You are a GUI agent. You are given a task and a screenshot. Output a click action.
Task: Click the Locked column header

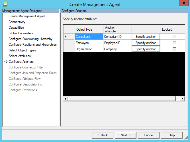173,29
